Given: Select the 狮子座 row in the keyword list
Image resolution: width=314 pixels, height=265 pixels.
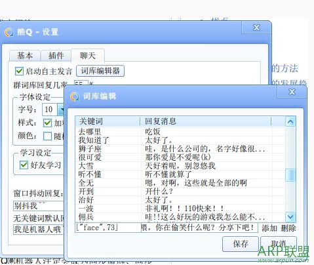Looking at the screenshot, I should 180,149.
